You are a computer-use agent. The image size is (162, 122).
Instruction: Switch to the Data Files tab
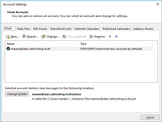coord(24,29)
